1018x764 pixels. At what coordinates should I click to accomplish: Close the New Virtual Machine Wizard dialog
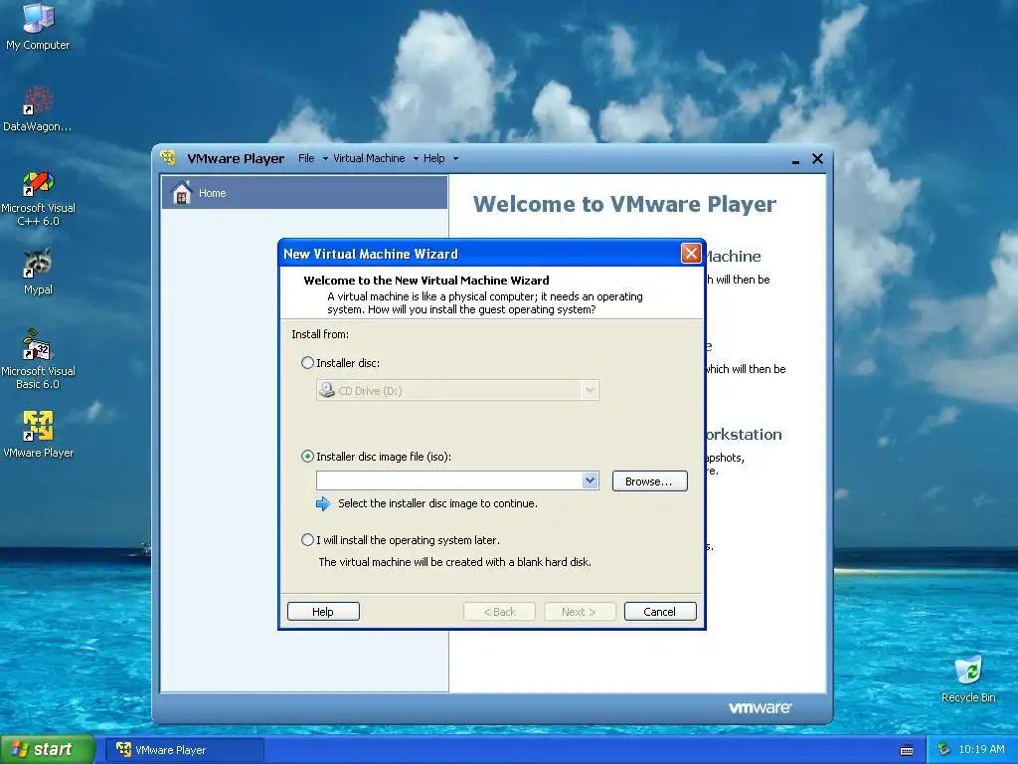691,254
